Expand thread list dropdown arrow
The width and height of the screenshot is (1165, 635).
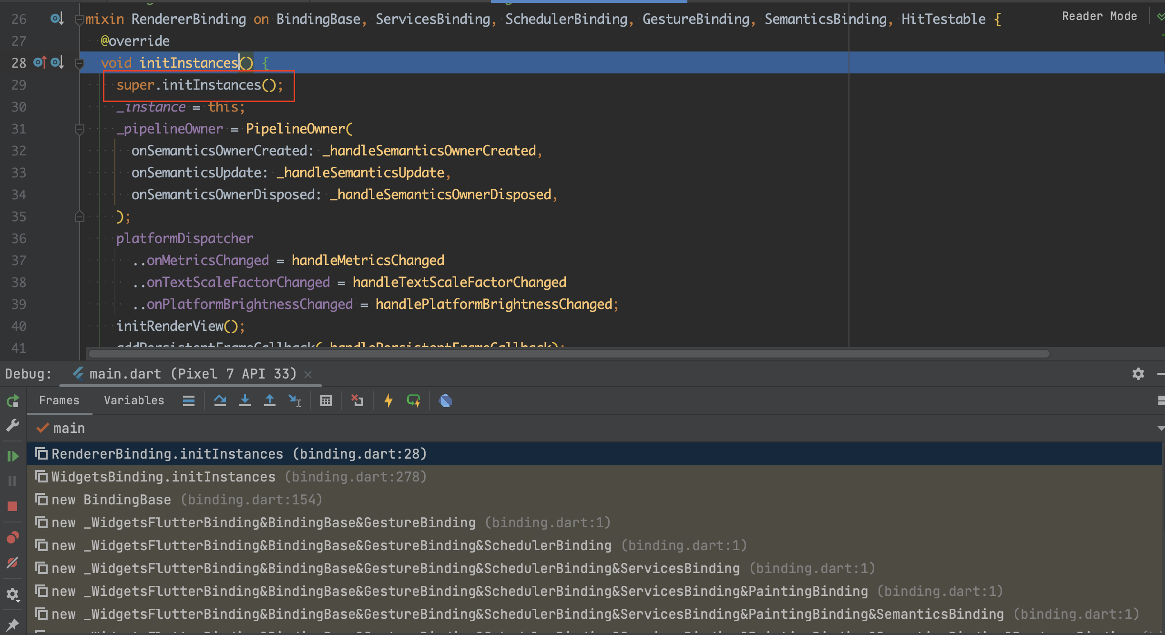(x=1160, y=428)
